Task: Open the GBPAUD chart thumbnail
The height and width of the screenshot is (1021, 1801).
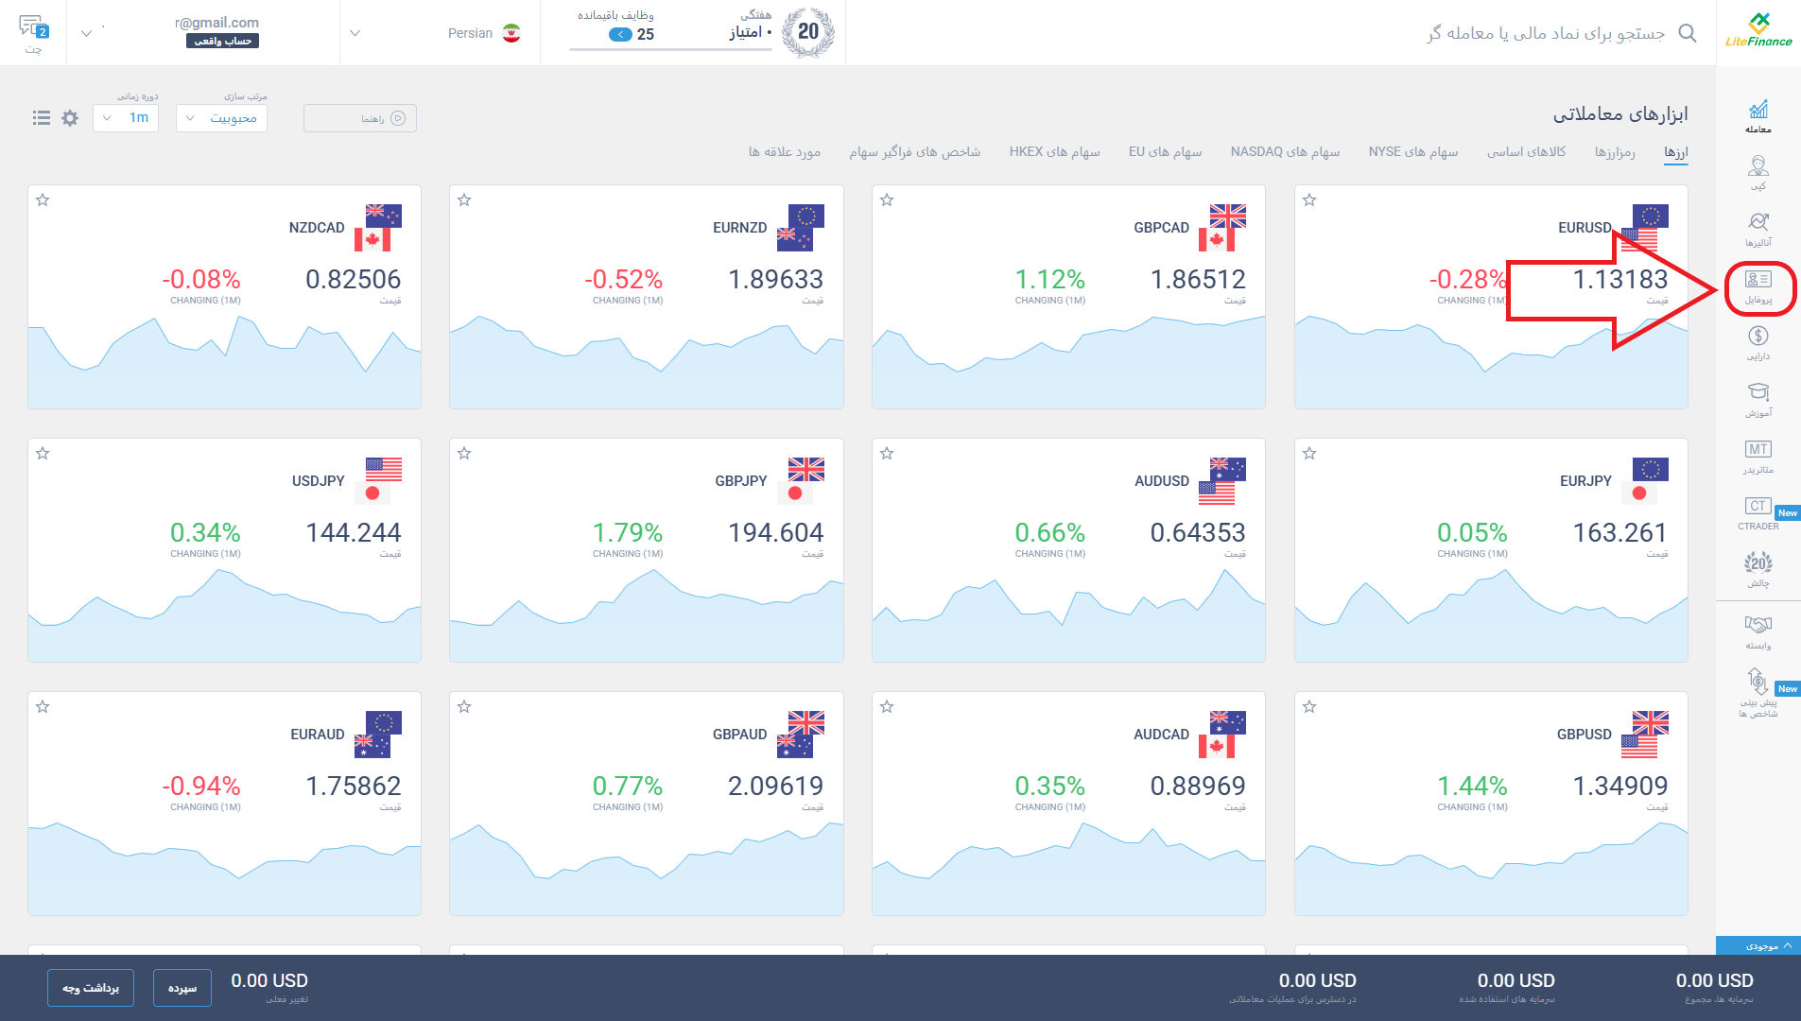Action: [647, 868]
